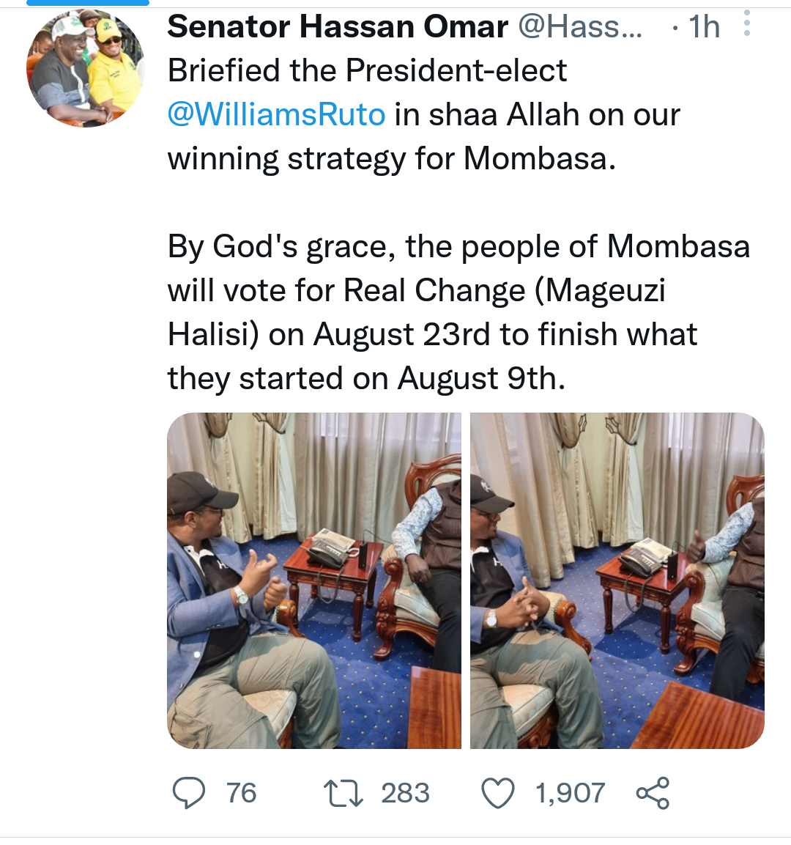Click the blue active tab indicator at top
Image resolution: width=791 pixels, height=845 pixels.
pos(88,3)
